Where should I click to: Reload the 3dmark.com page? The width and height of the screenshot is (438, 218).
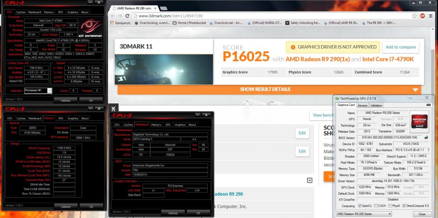pos(127,16)
